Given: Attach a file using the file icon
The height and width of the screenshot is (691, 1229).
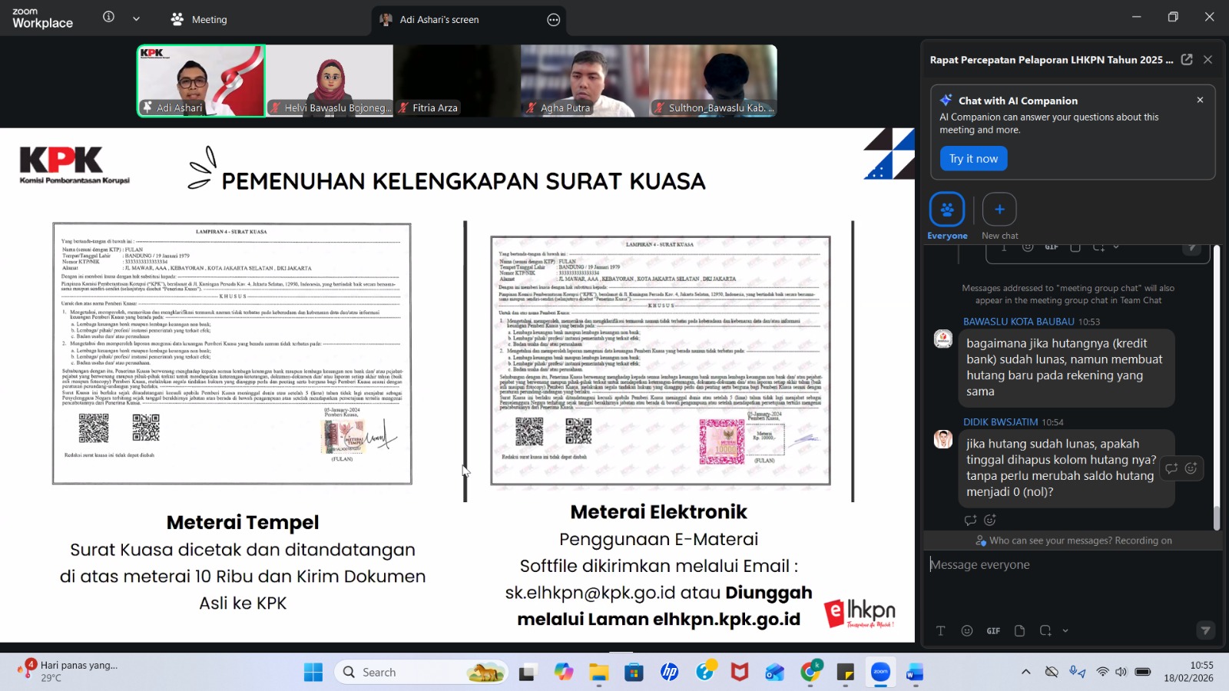Looking at the screenshot, I should pos(1019,630).
